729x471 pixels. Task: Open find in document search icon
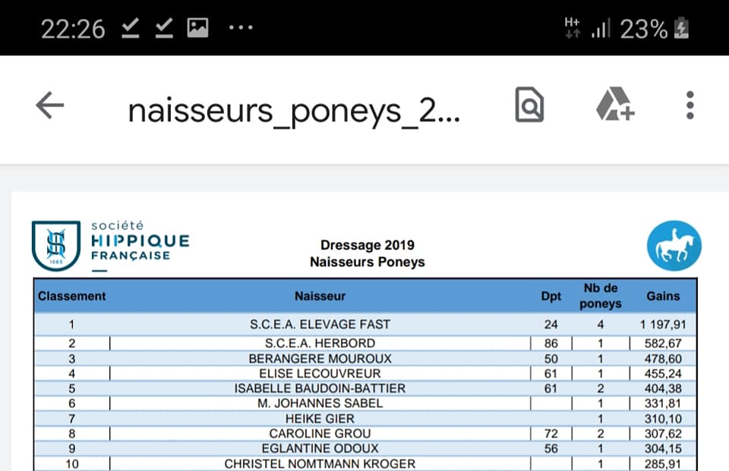[529, 105]
